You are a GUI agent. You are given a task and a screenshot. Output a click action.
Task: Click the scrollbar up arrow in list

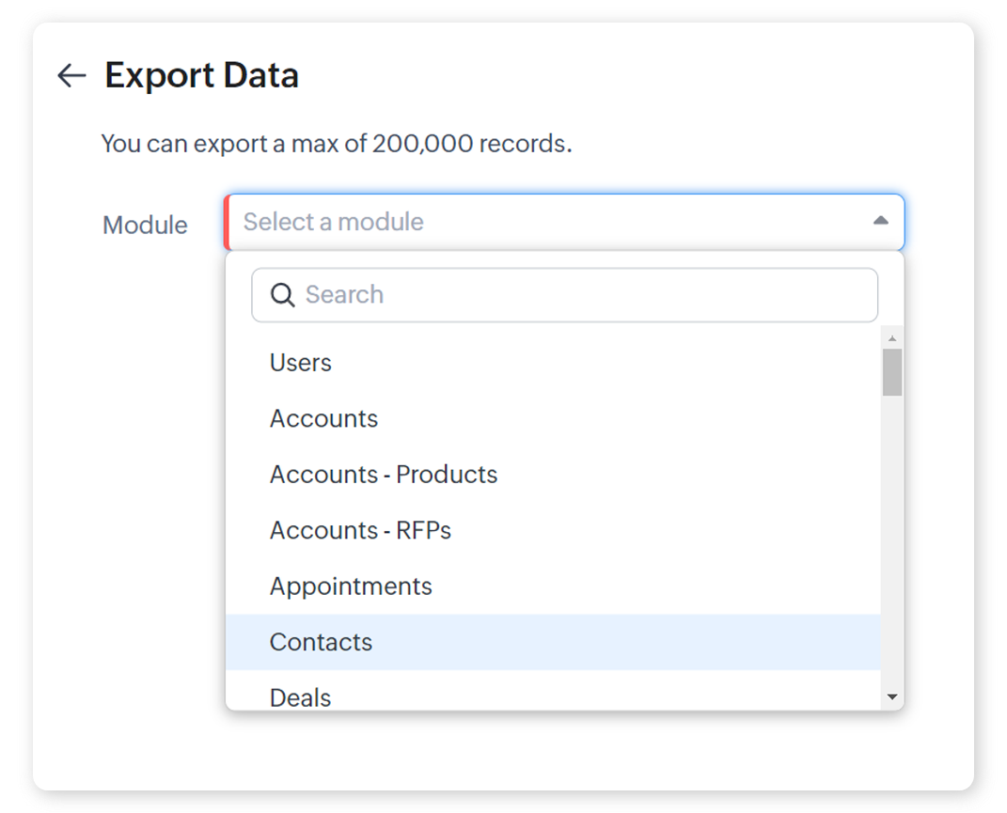point(892,338)
